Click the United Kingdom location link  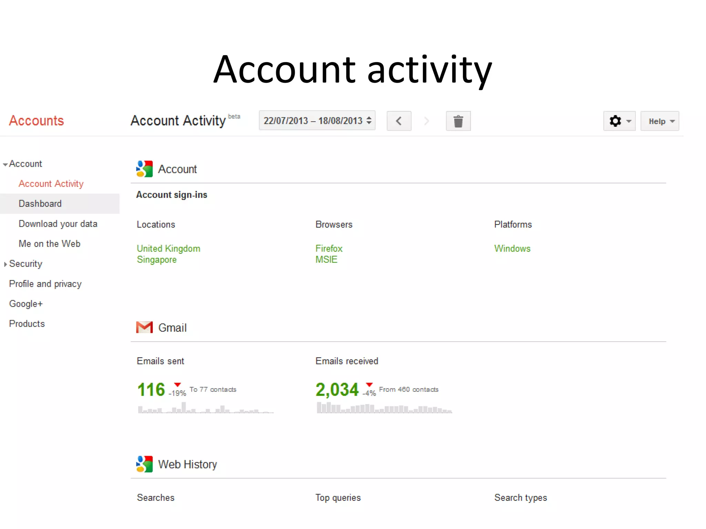pyautogui.click(x=169, y=249)
